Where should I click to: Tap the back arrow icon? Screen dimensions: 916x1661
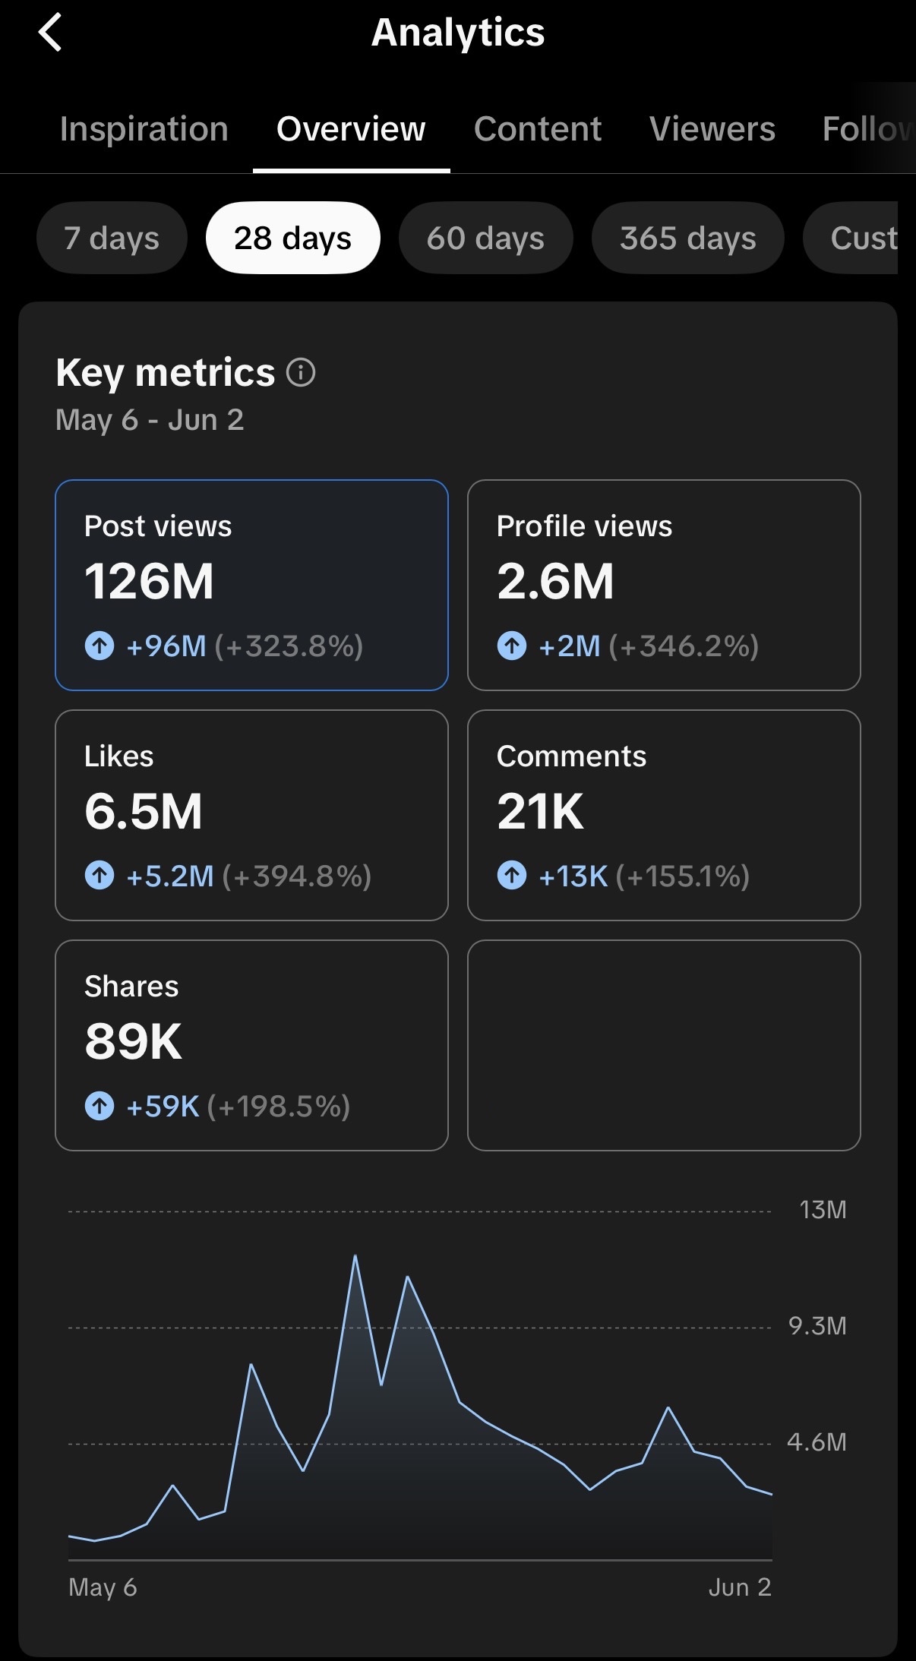click(x=50, y=33)
